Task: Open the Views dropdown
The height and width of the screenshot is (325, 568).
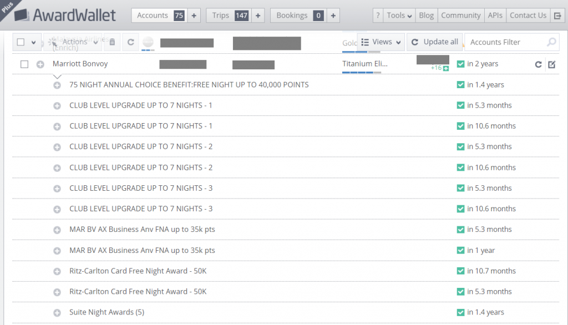Action: (x=381, y=42)
